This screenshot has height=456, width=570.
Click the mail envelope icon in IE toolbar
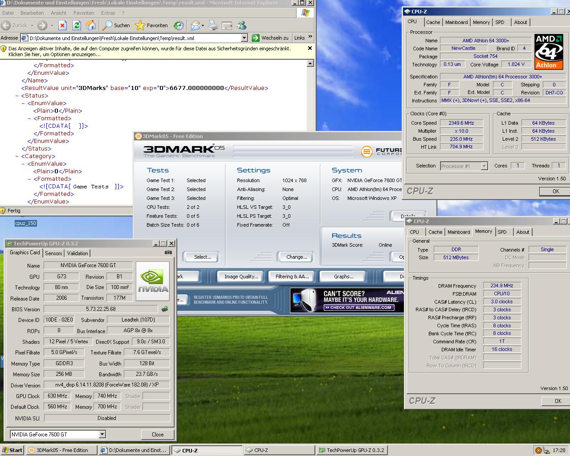tap(195, 25)
